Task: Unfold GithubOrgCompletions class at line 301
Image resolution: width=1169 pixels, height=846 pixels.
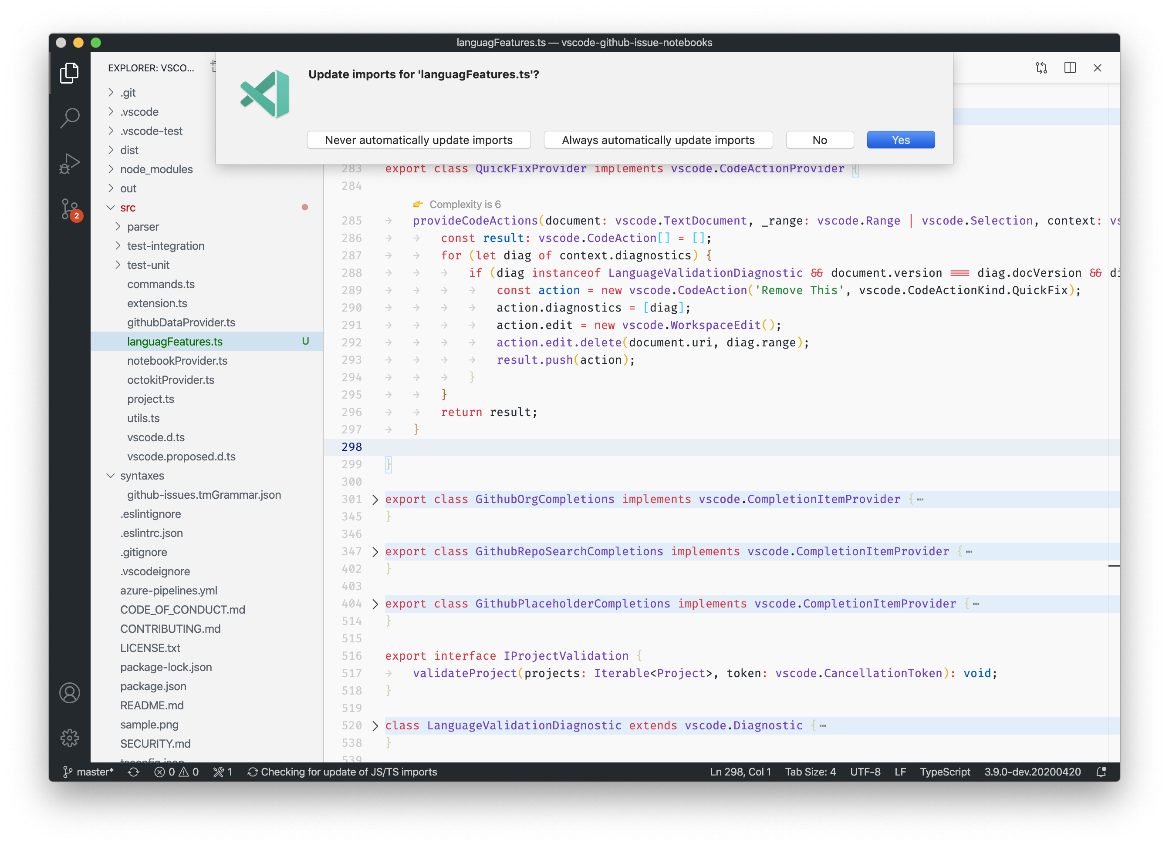Action: [x=375, y=499]
